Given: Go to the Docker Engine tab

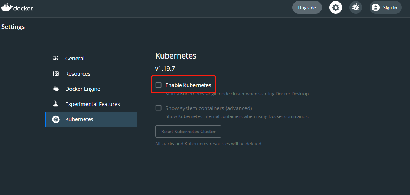Looking at the screenshot, I should (x=83, y=89).
